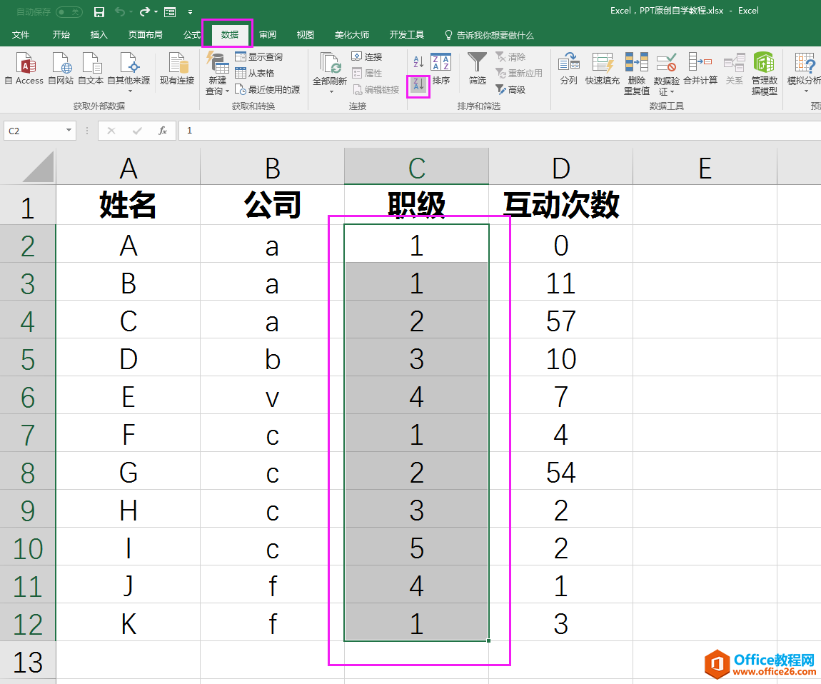Click cell D3 containing 11
The width and height of the screenshot is (821, 684).
coord(560,282)
